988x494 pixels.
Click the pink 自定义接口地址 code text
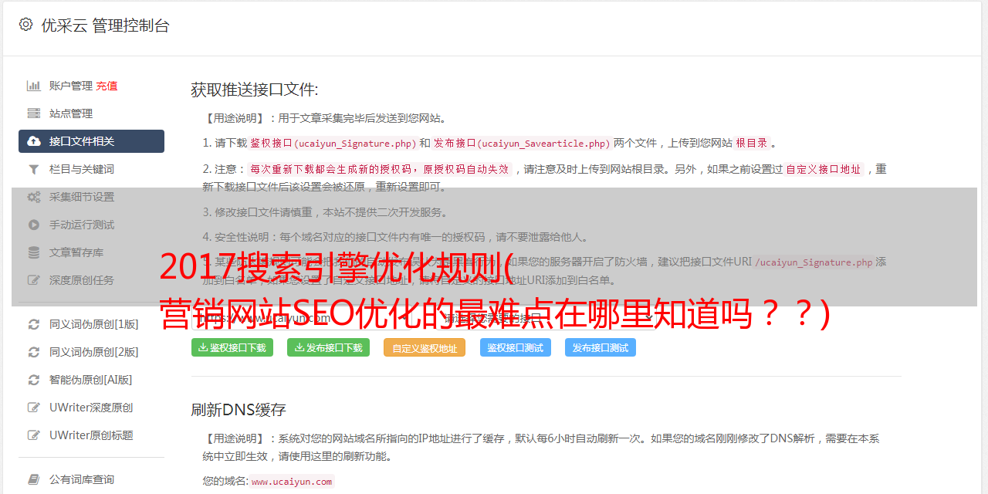[824, 169]
